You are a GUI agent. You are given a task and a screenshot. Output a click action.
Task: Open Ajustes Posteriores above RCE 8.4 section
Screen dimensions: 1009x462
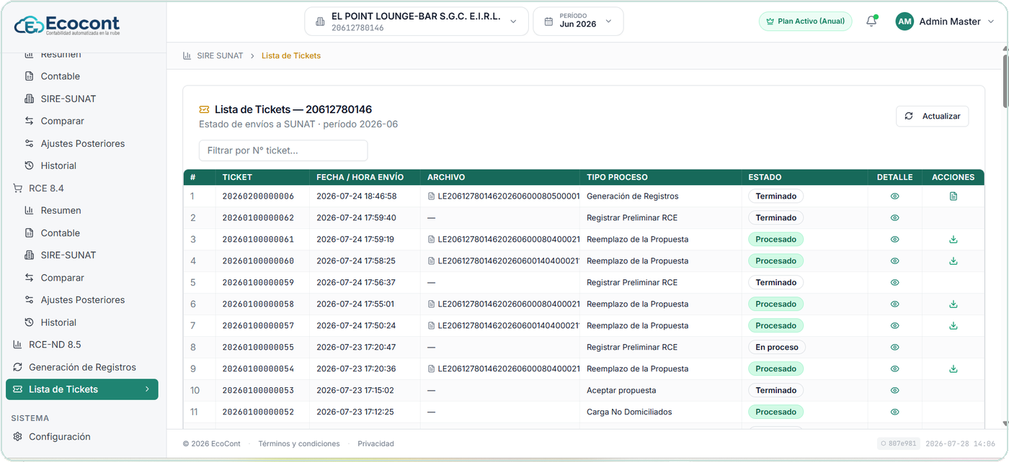click(83, 143)
